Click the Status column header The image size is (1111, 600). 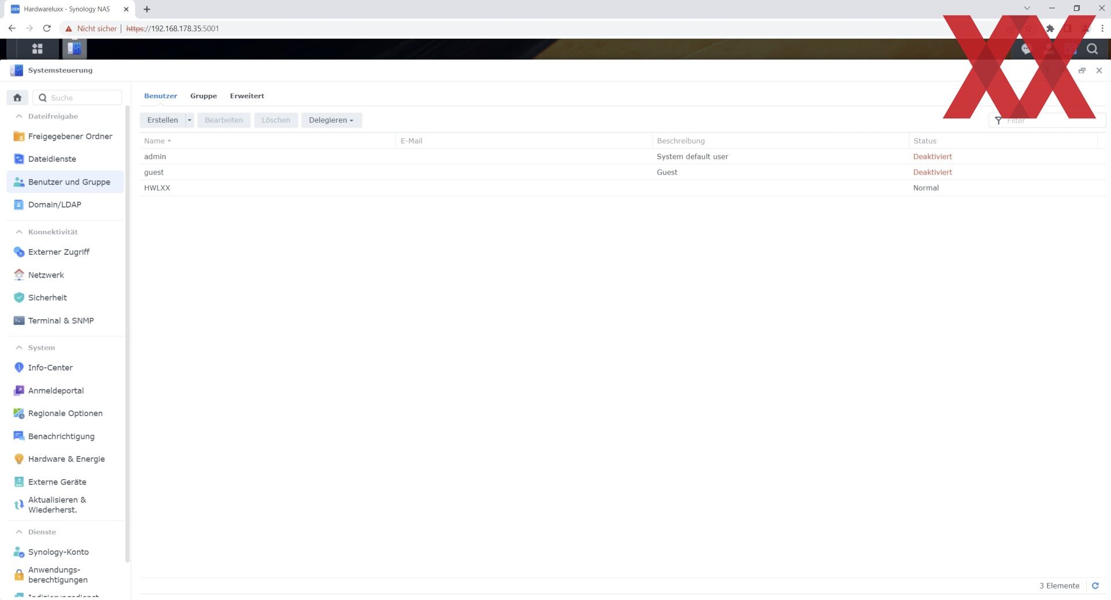click(x=1003, y=141)
